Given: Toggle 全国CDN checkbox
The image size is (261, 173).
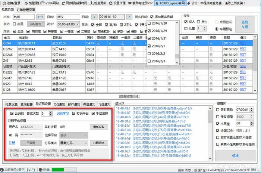Looking at the screenshot, I should 217,130.
